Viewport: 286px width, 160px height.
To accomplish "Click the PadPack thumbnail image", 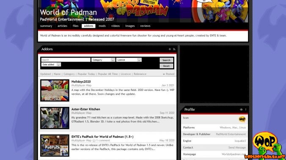I will (x=55, y=145).
